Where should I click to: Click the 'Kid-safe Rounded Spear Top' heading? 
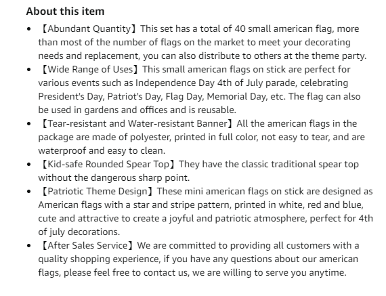(108, 164)
